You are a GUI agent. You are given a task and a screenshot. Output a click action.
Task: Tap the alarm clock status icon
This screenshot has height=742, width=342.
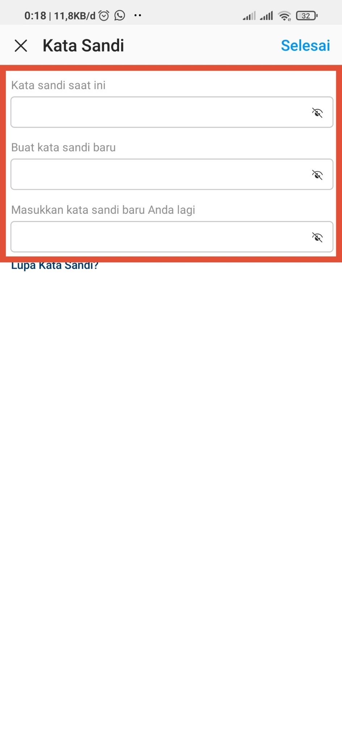point(104,16)
